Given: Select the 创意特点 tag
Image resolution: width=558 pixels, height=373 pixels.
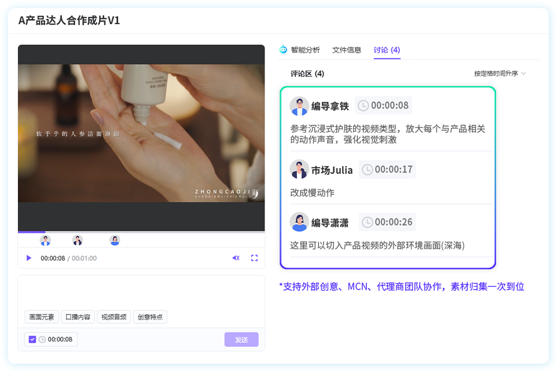Looking at the screenshot, I should tap(150, 317).
